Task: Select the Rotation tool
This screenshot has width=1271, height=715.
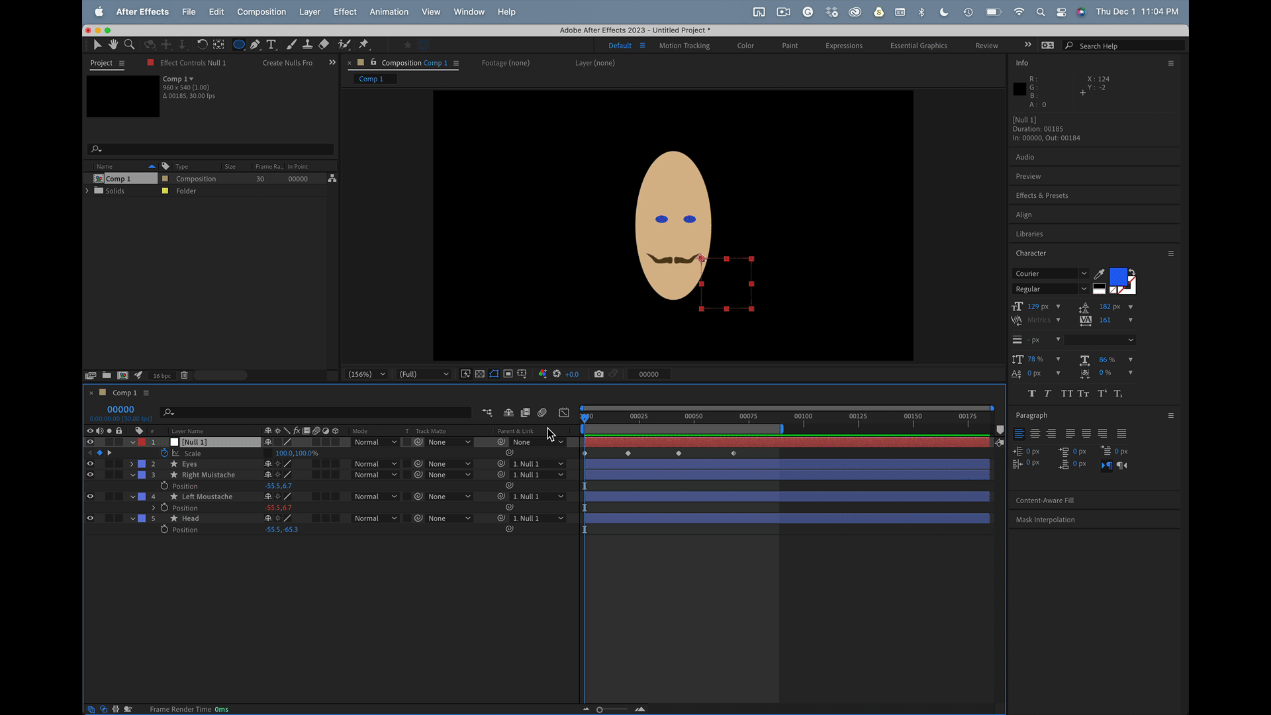Action: (x=202, y=44)
